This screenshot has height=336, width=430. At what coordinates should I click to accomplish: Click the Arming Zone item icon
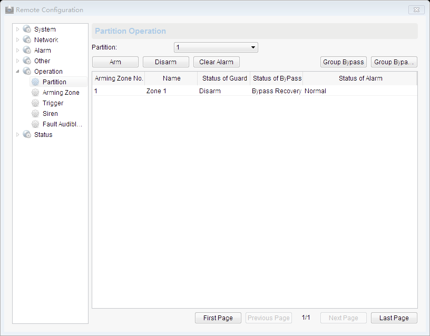click(35, 92)
